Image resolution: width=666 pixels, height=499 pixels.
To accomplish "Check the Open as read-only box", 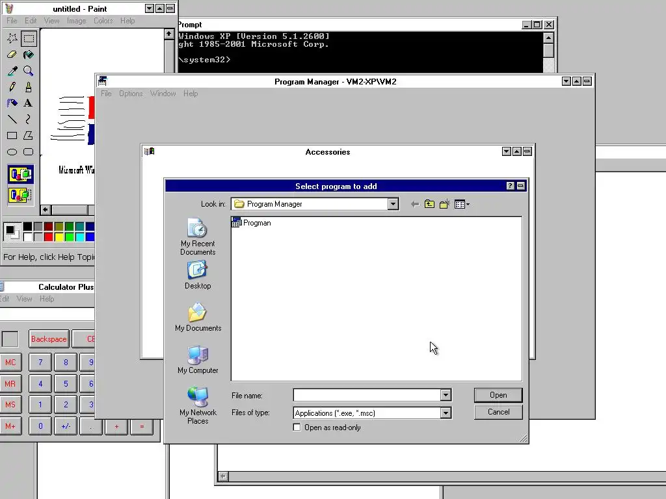I will 297,428.
